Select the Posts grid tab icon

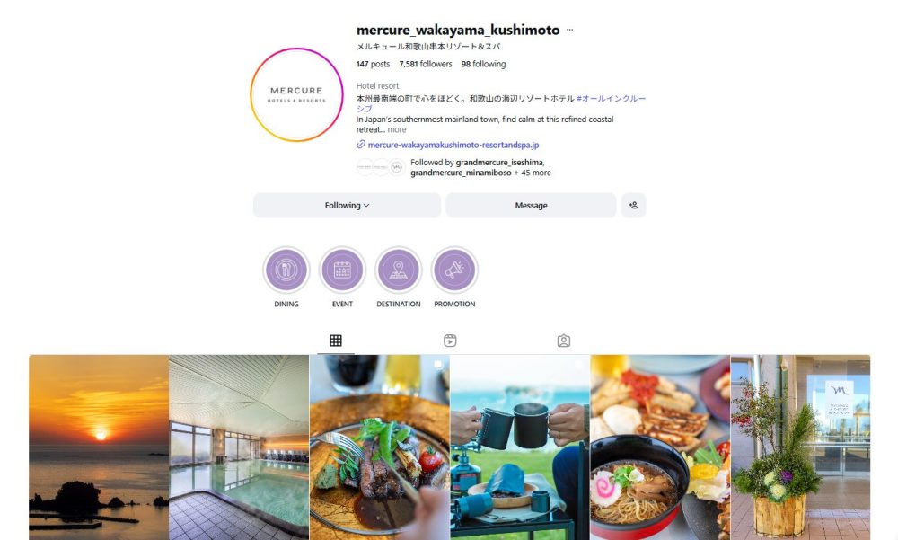(x=336, y=341)
